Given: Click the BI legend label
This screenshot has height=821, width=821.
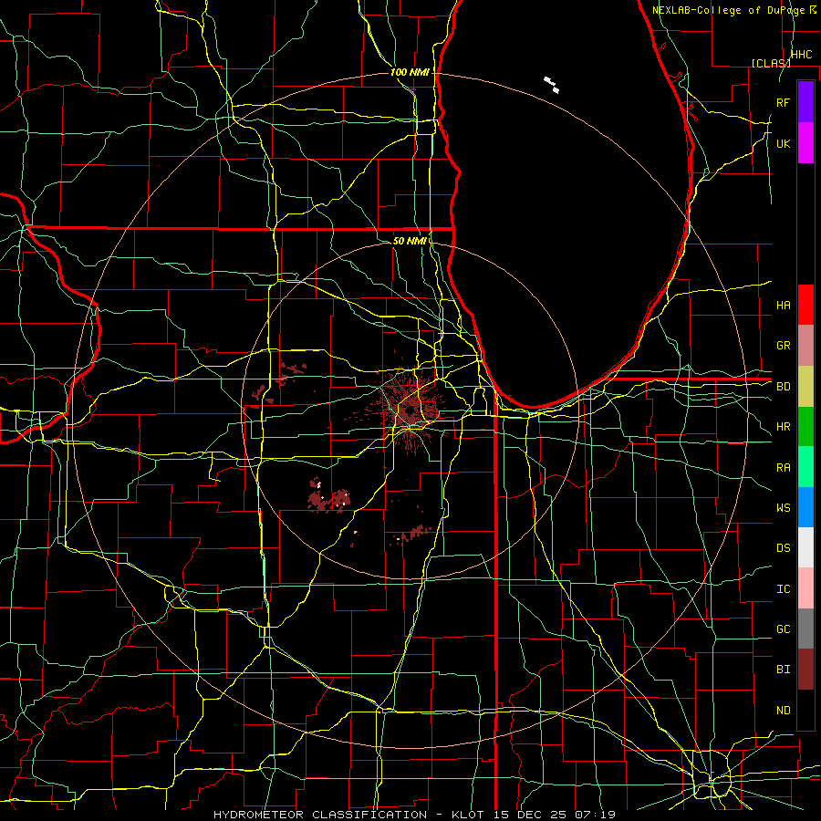Looking at the screenshot, I should click(783, 670).
